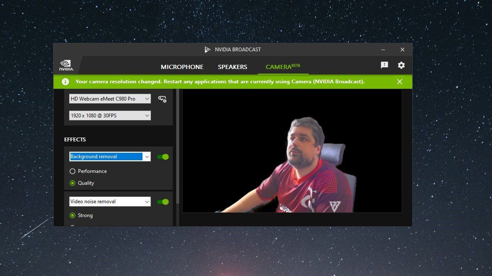Image resolution: width=492 pixels, height=276 pixels.
Task: Open the Background removal effect dropdown
Action: 110,157
